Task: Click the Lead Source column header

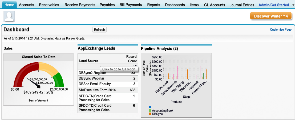Action: [x=89, y=61]
